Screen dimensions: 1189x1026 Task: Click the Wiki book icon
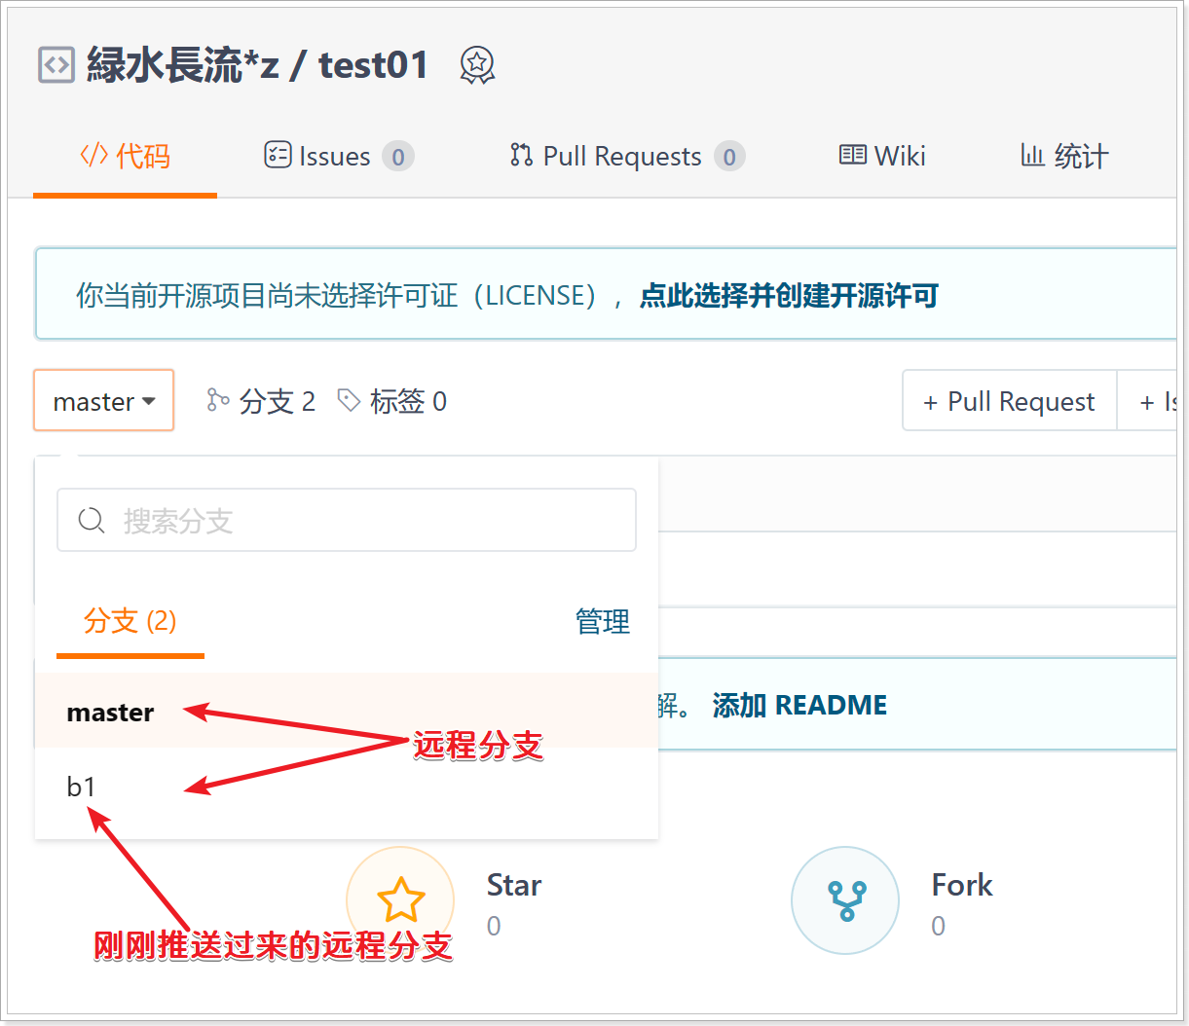[852, 156]
